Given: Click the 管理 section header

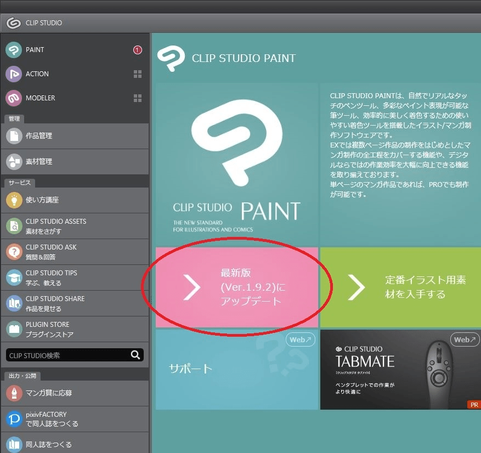Looking at the screenshot, I should [x=14, y=119].
